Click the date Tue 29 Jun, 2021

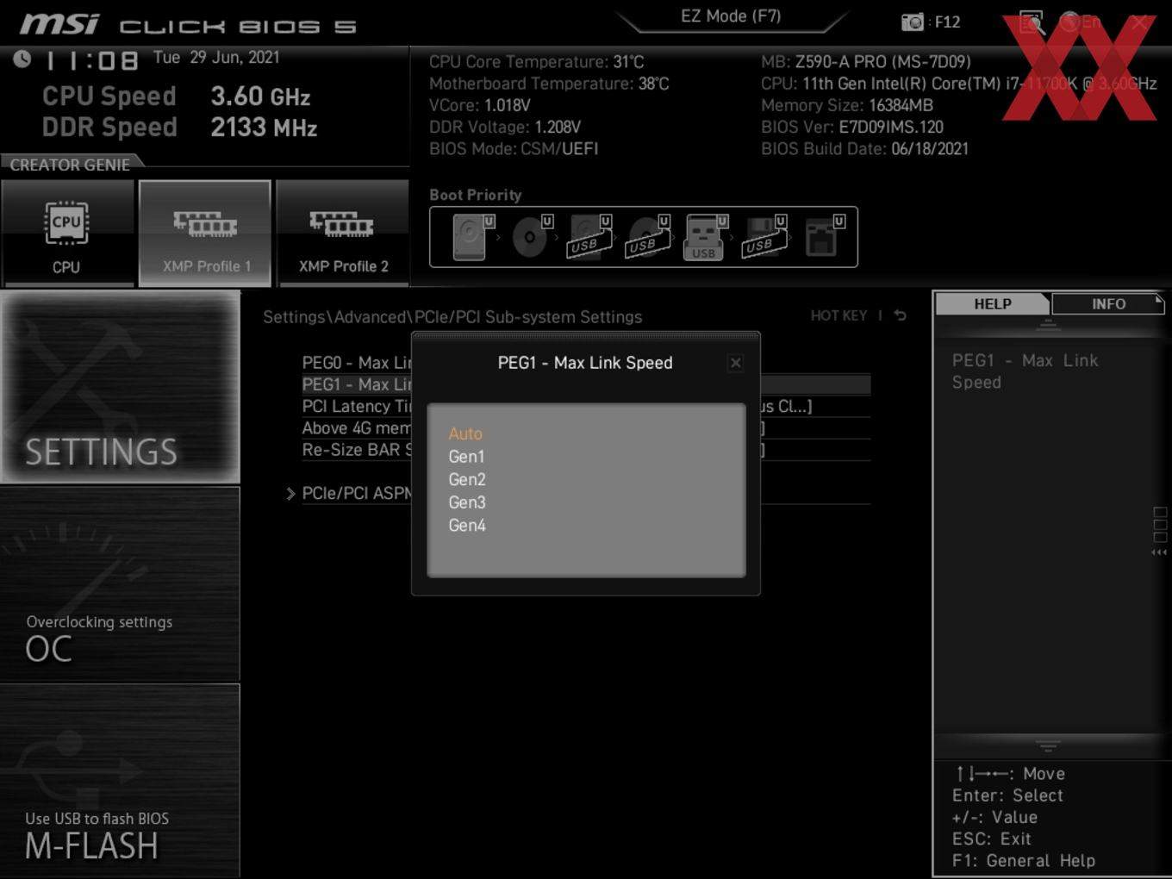tap(216, 58)
